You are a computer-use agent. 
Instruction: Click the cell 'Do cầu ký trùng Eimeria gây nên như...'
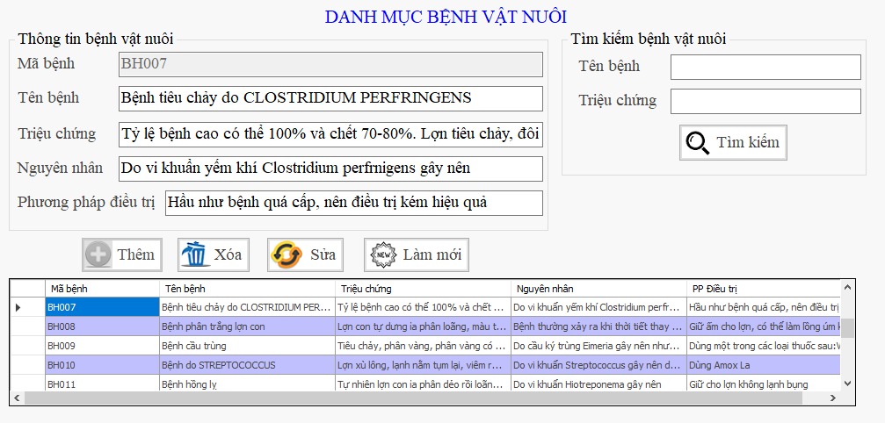(598, 346)
